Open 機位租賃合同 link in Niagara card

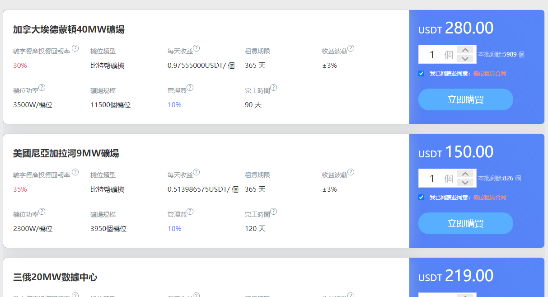489,197
